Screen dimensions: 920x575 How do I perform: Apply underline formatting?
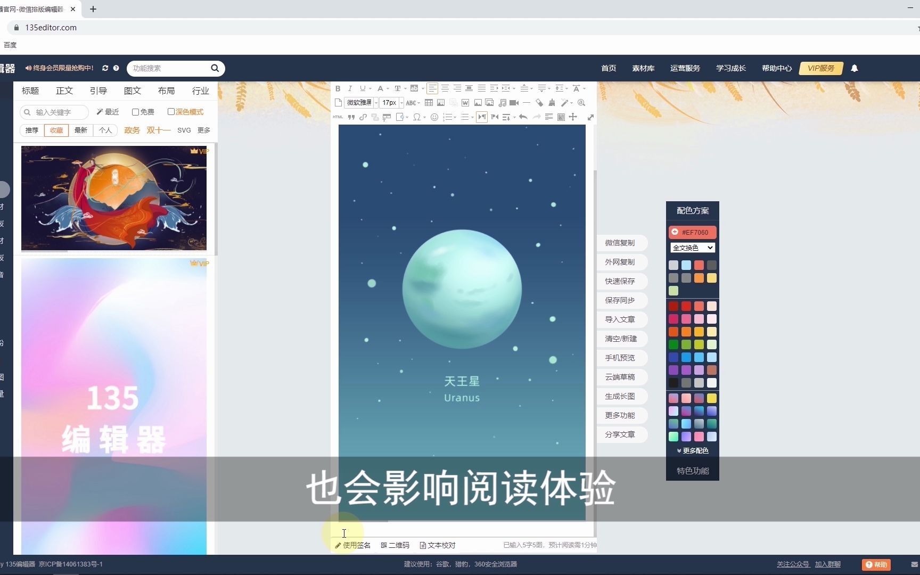363,88
